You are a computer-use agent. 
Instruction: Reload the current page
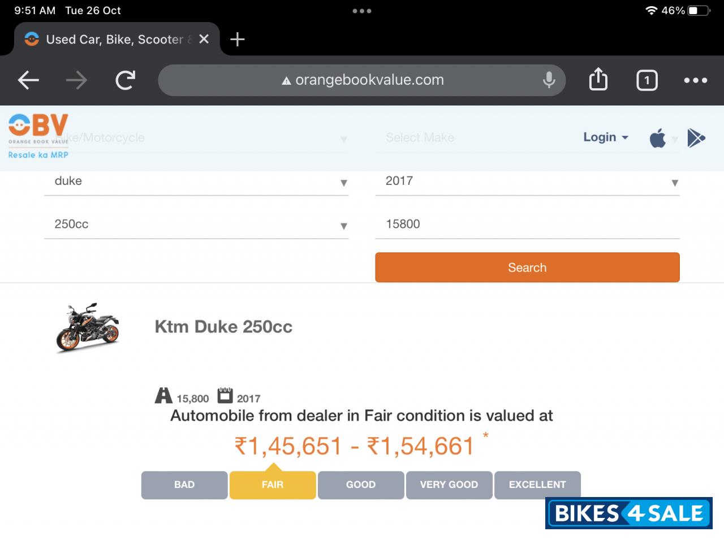[126, 80]
